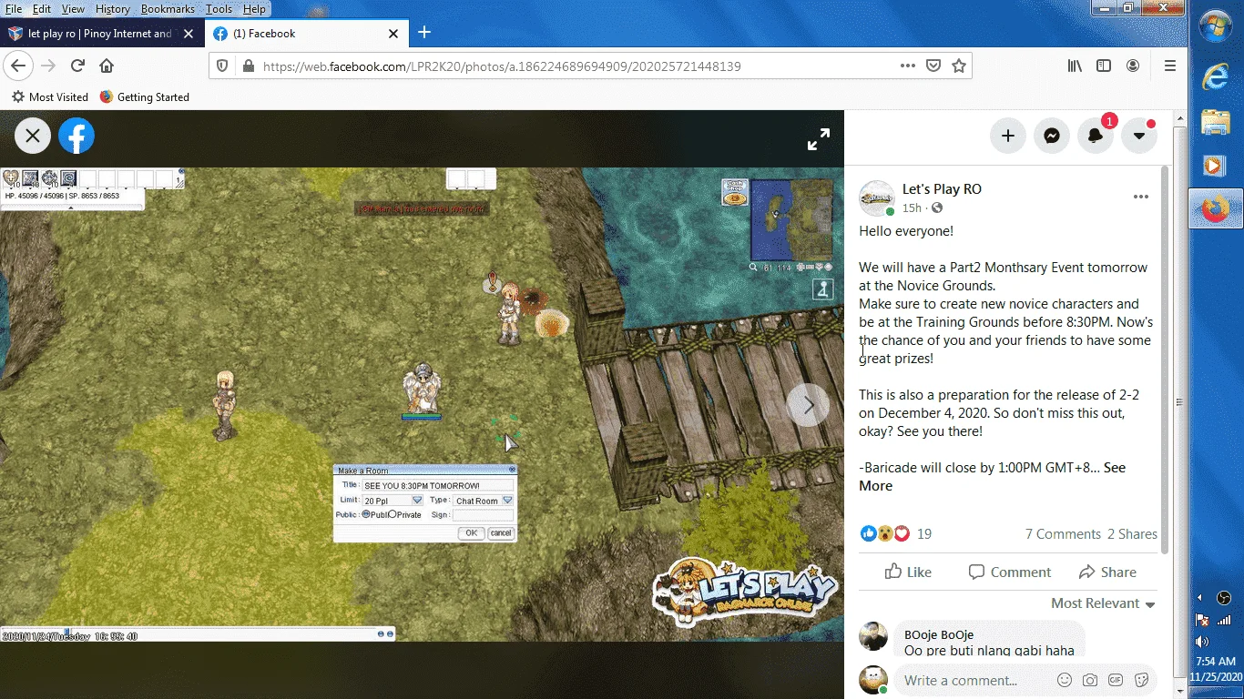Add a sticker to the comment

tap(1140, 680)
